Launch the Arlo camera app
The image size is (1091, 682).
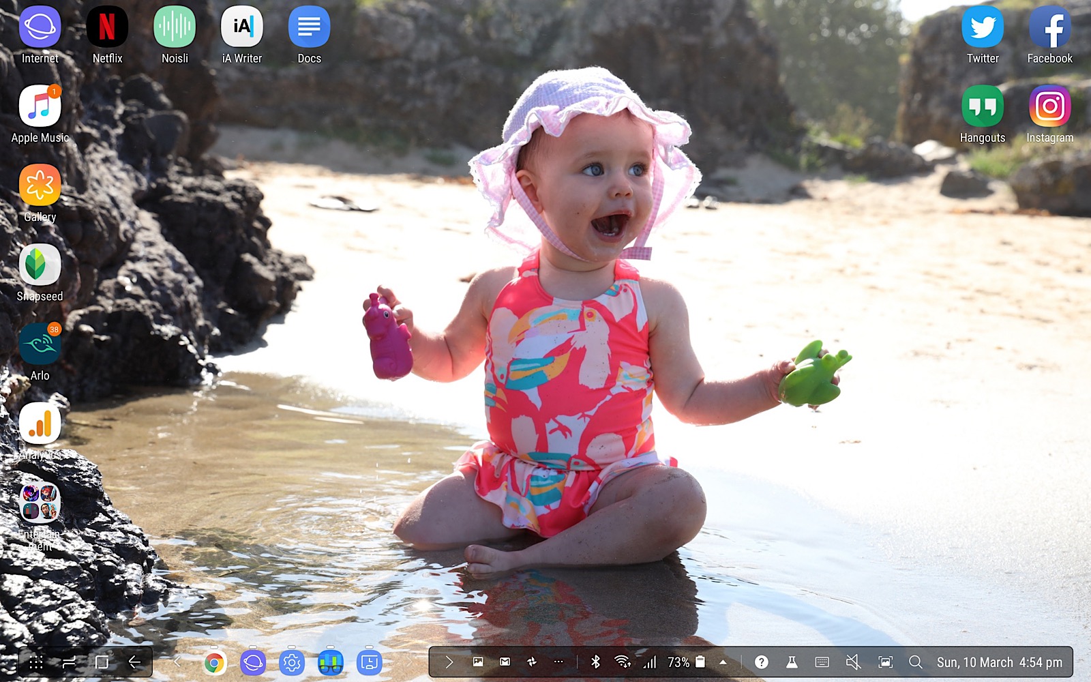pyautogui.click(x=40, y=344)
